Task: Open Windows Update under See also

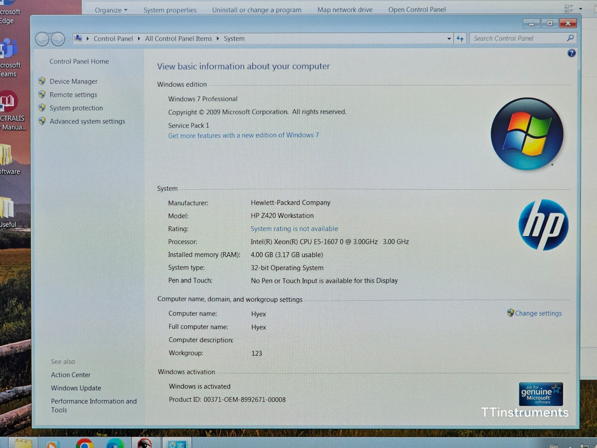Action: [76, 388]
